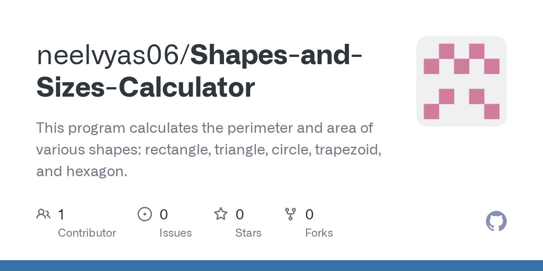Click the stars count 0

tap(239, 215)
